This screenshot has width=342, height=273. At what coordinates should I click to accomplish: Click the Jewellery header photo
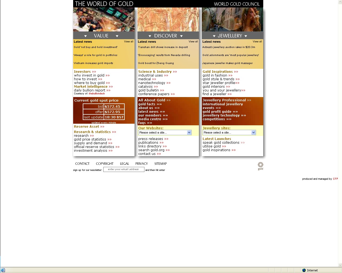(232, 19)
